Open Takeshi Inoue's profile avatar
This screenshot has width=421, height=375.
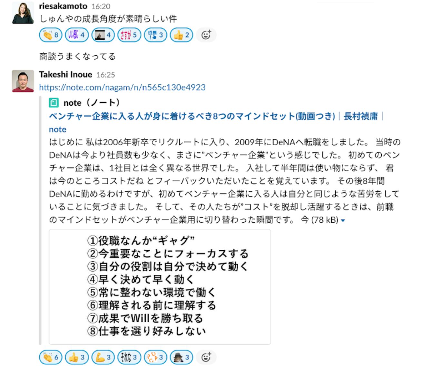click(x=23, y=81)
